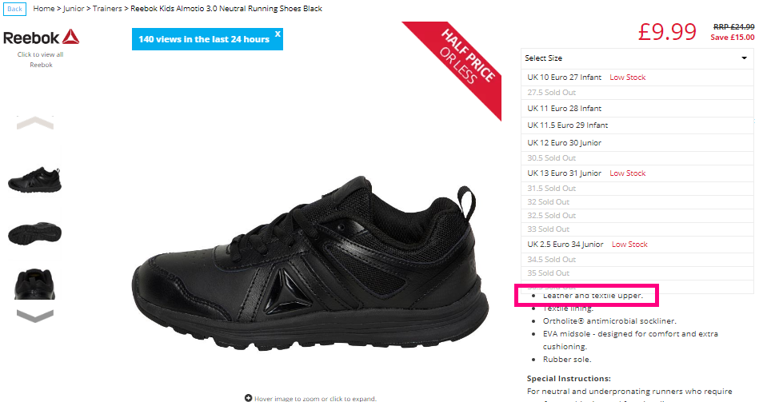This screenshot has height=402, width=759.
Task: Click the thumbnail carousel up arrow
Action: pos(35,123)
